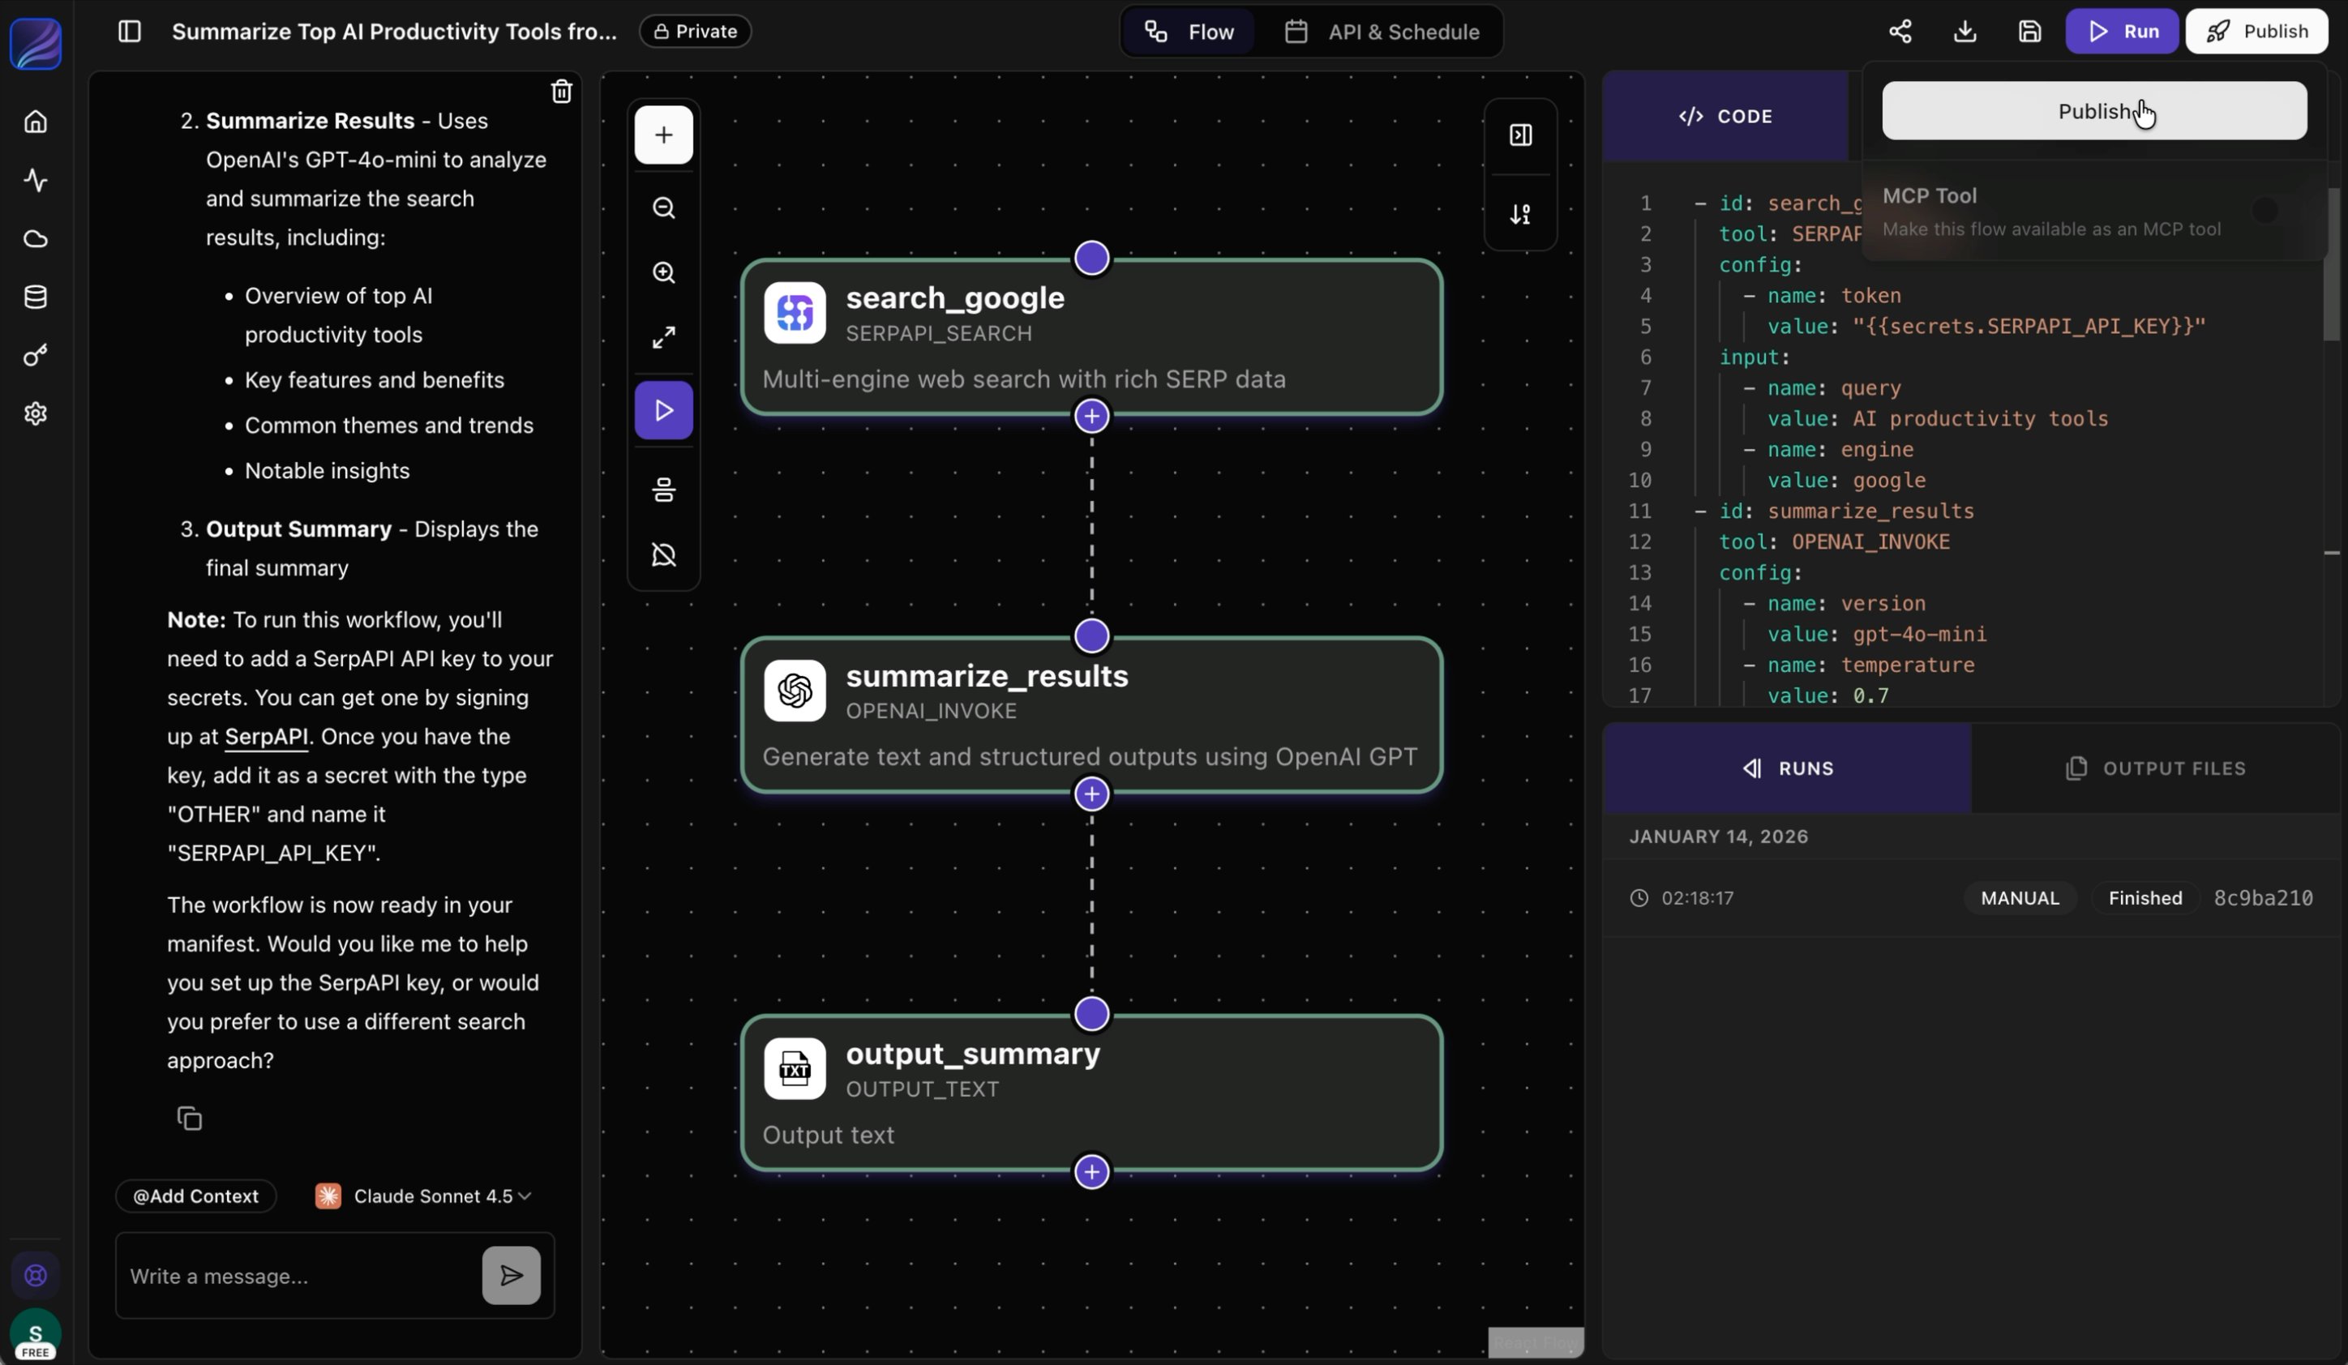Open the user avatar marked FREE
The width and height of the screenshot is (2348, 1365).
click(x=36, y=1336)
